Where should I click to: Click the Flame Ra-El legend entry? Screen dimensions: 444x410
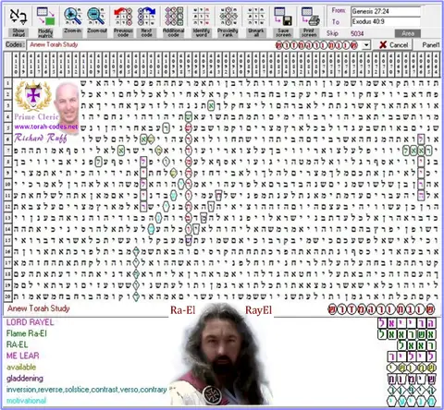click(27, 333)
